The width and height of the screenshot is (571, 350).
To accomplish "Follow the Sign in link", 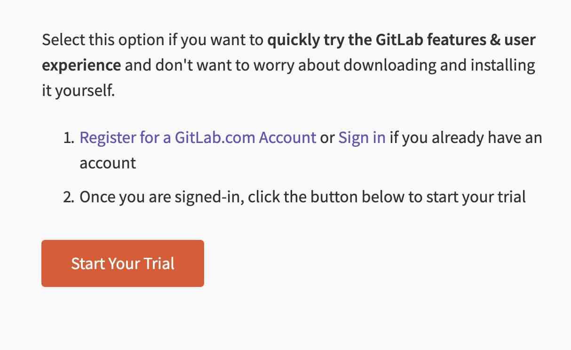I will [x=362, y=138].
